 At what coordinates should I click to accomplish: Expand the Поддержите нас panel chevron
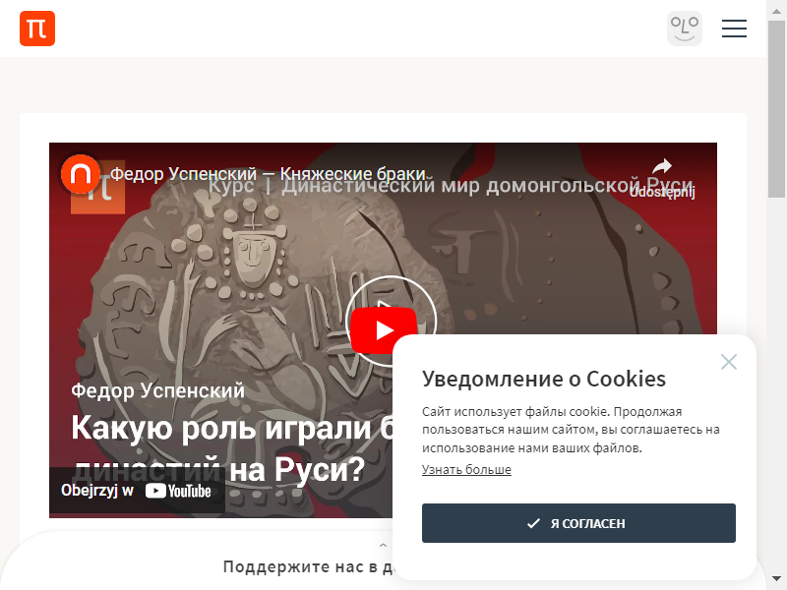pos(383,546)
